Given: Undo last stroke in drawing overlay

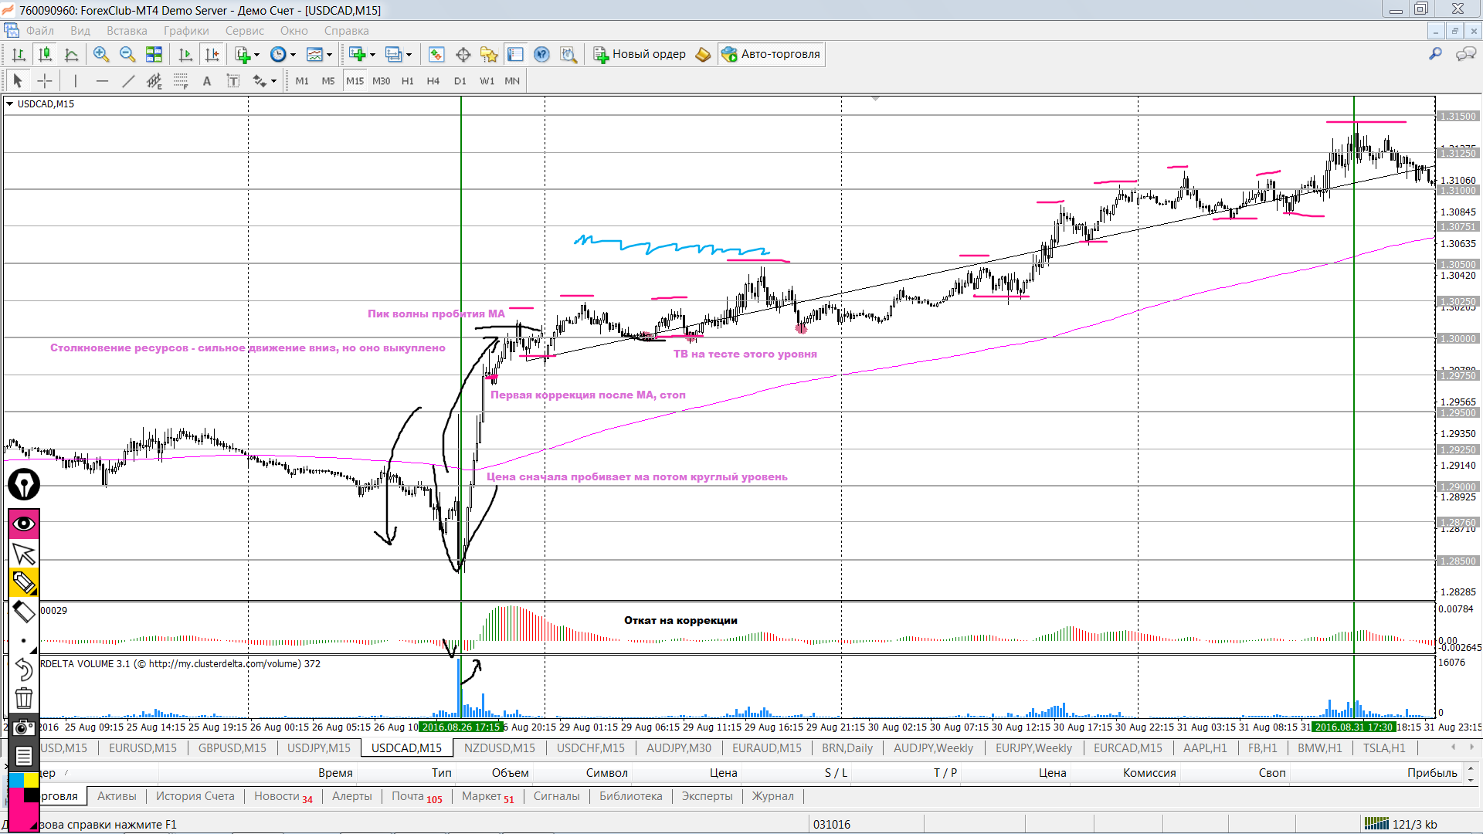Looking at the screenshot, I should click(23, 670).
